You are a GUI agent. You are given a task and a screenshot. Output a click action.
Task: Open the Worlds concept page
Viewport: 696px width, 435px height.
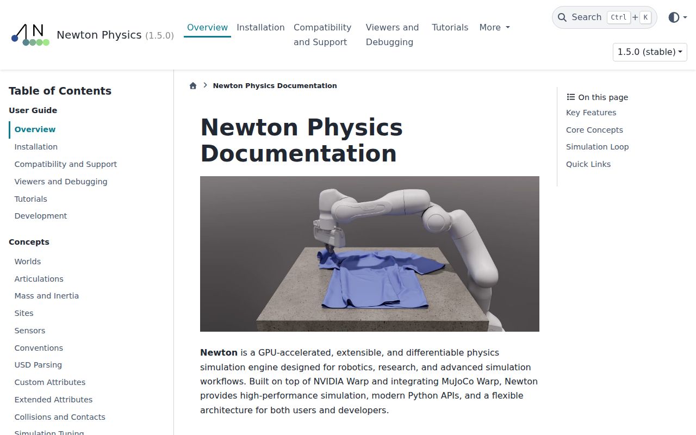[28, 262]
